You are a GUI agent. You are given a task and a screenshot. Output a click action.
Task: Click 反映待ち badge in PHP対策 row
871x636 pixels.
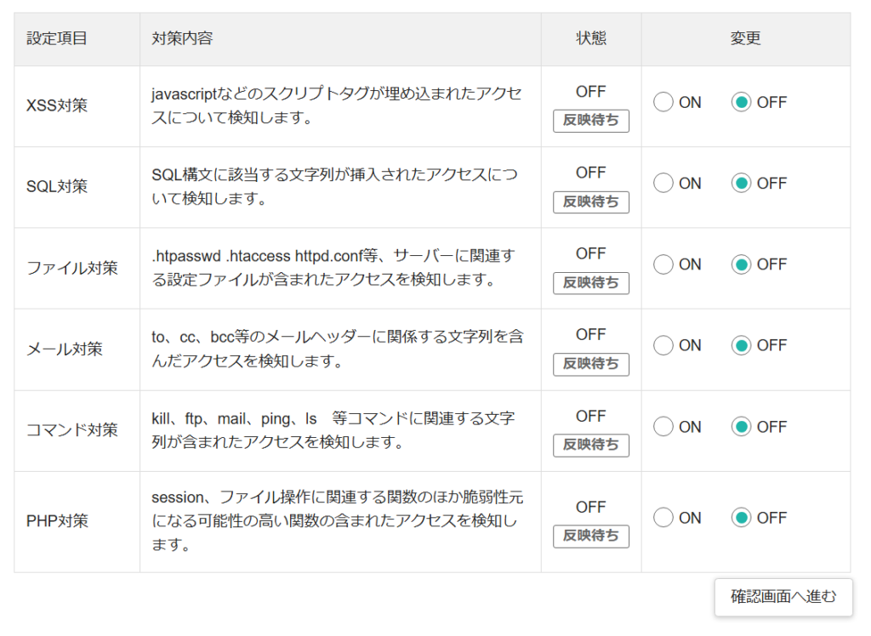[x=591, y=537]
